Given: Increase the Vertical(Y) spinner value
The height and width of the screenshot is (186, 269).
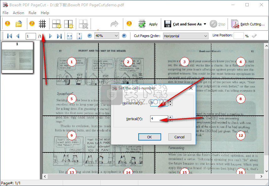Looking at the screenshot, I should coord(170,117).
